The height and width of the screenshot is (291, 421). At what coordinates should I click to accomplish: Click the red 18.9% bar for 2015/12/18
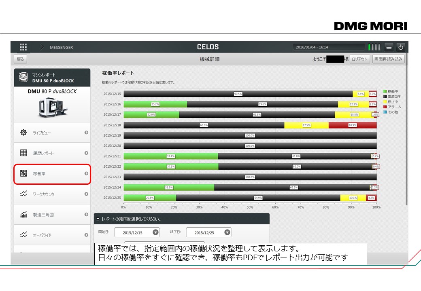coord(353,125)
